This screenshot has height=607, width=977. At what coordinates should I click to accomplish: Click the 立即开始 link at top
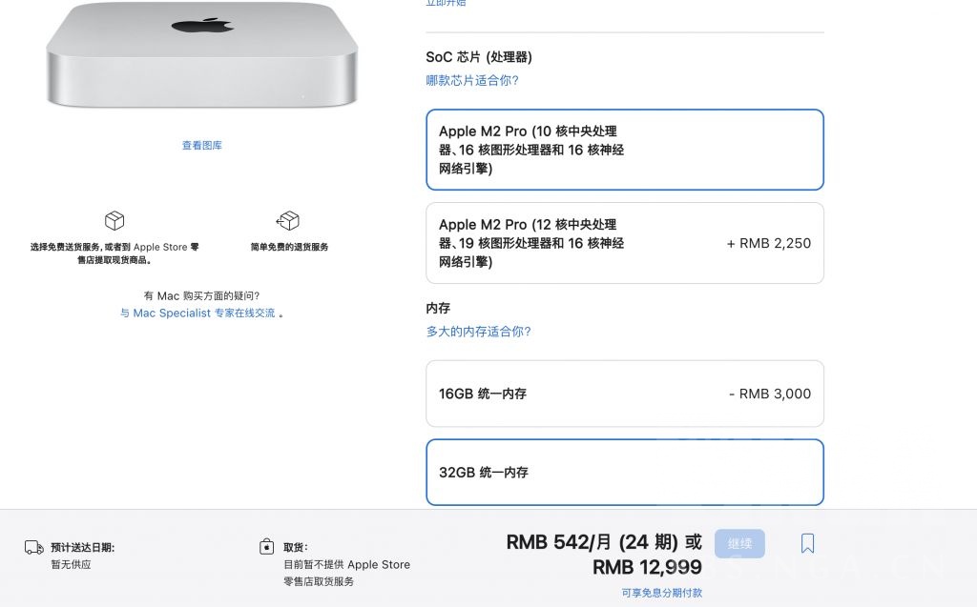[447, 4]
